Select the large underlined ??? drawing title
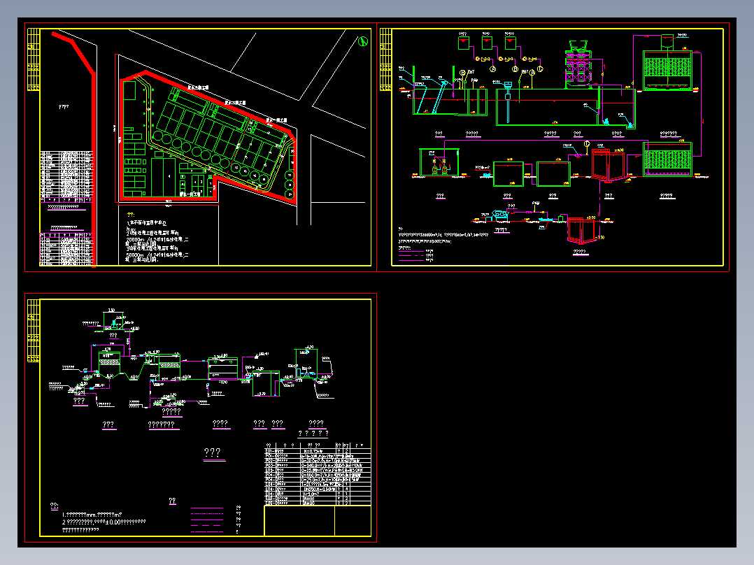The width and height of the screenshot is (754, 565). [x=213, y=453]
